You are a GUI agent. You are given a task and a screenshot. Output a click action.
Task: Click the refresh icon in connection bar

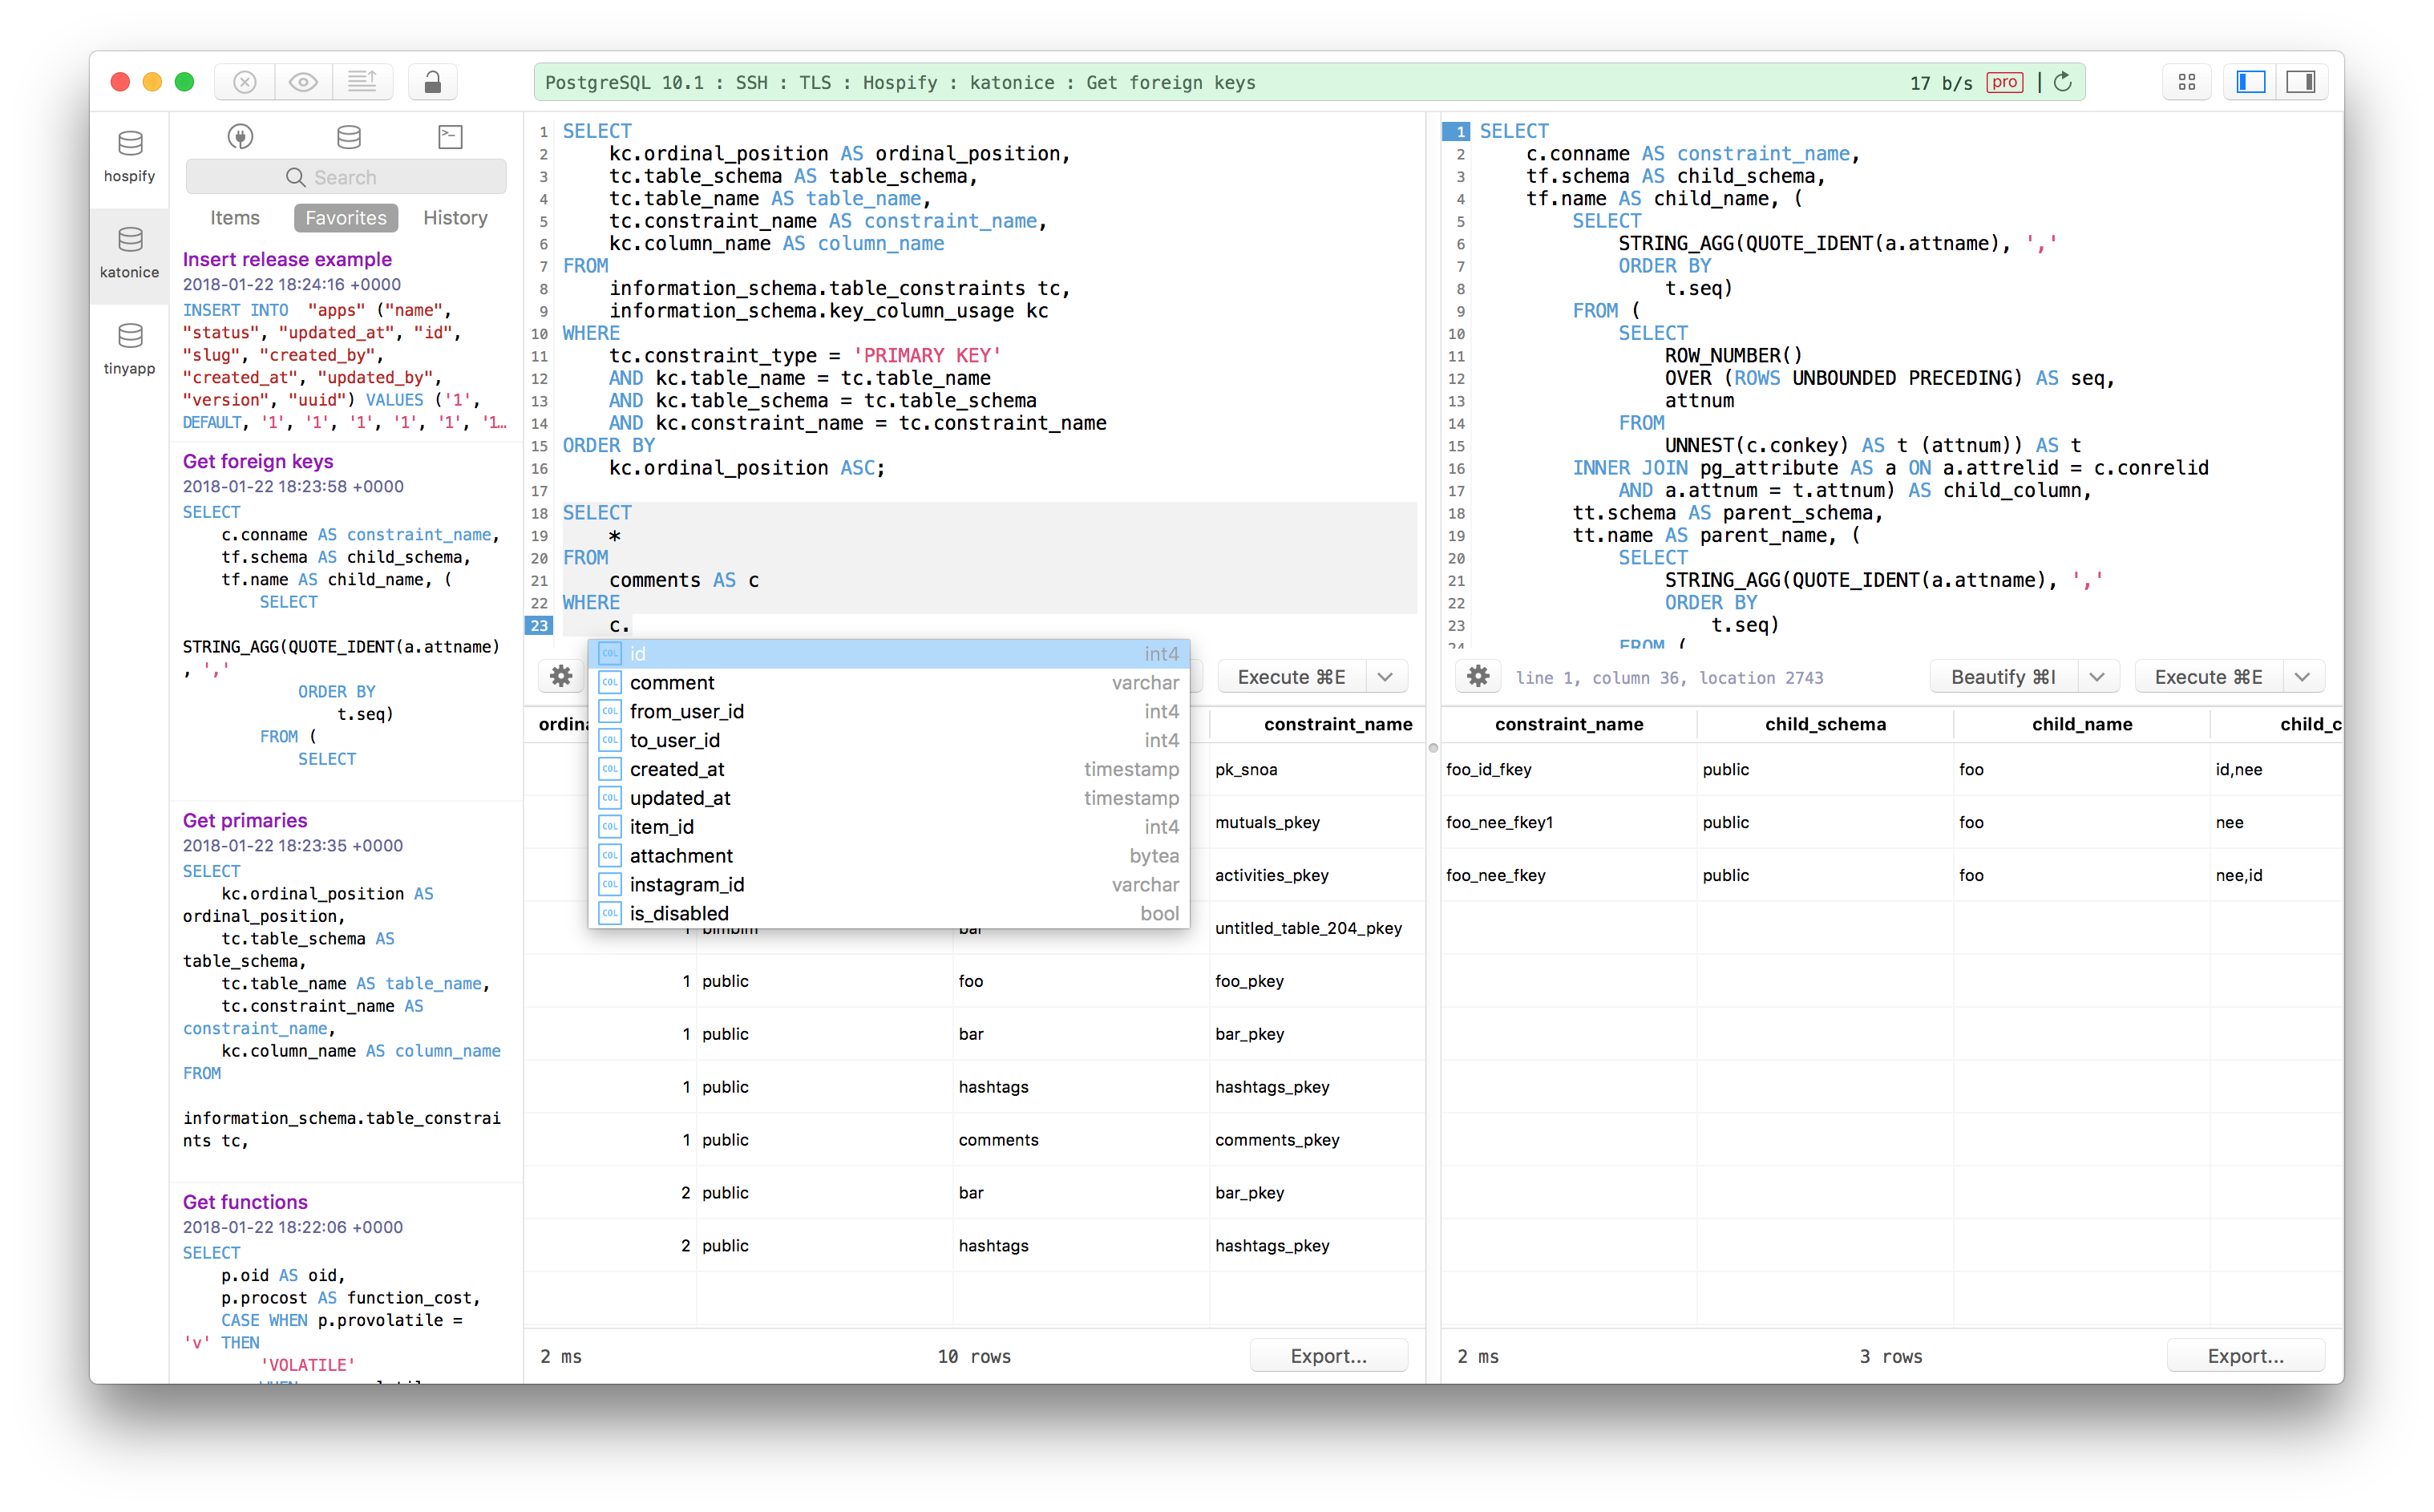(x=2063, y=82)
